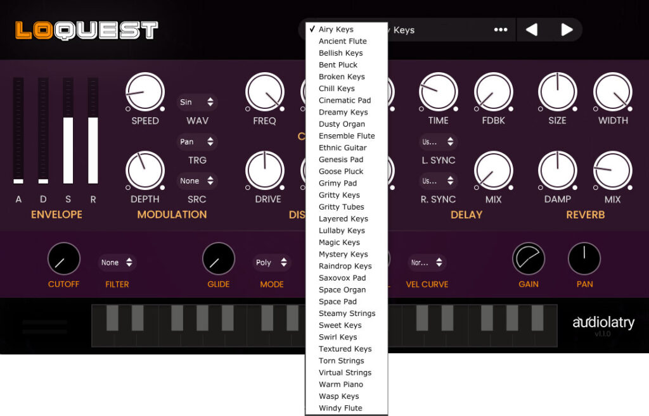Select the Gritty Tubes preset
This screenshot has width=649, height=416.
point(347,207)
